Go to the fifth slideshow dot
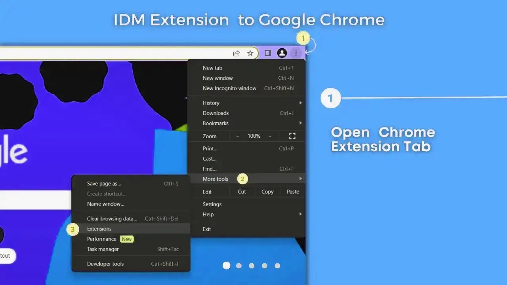 click(277, 266)
